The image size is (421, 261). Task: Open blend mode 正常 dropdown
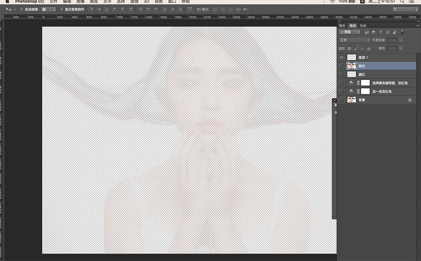tap(354, 40)
